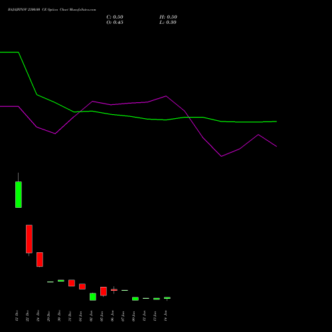Click the 12 Jan date label

[144, 316]
